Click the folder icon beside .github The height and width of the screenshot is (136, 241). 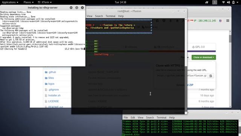coord(46,72)
